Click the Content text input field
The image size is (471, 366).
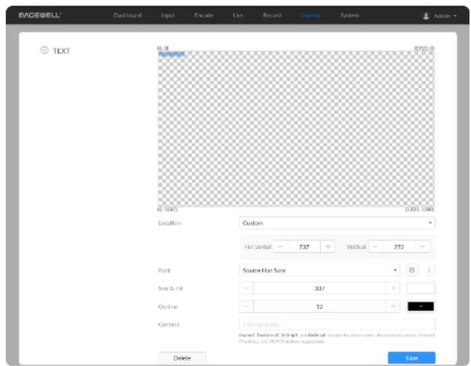(337, 325)
